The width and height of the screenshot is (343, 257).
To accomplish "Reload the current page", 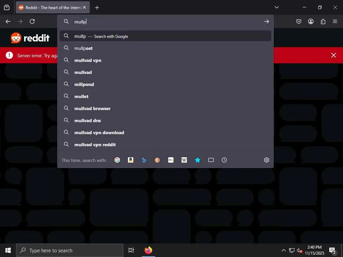I will coord(32,21).
